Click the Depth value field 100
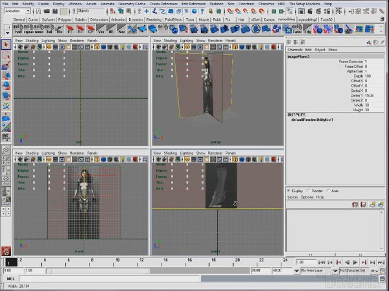 (374, 76)
